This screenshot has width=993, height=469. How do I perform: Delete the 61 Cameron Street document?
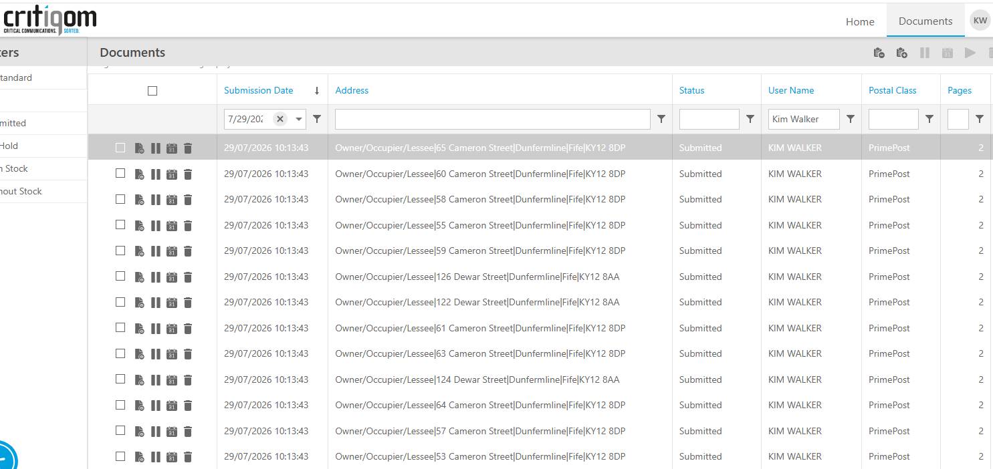coord(188,329)
